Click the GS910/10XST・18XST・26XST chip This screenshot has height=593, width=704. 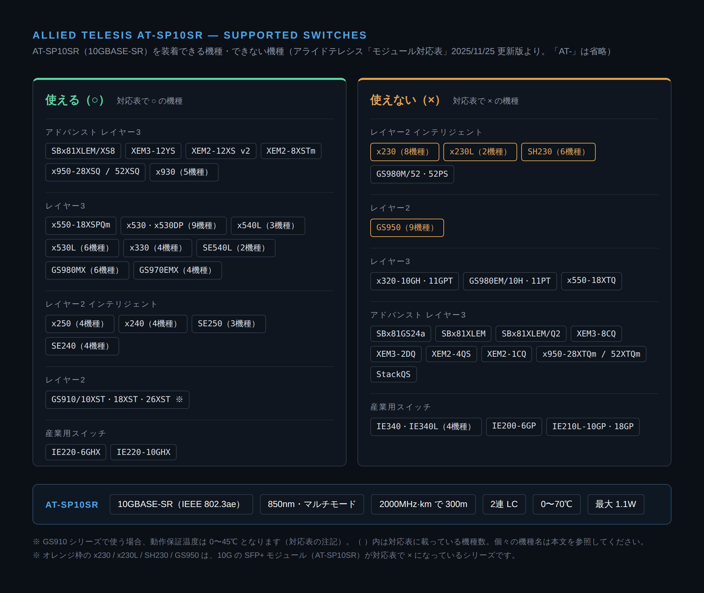[117, 399]
